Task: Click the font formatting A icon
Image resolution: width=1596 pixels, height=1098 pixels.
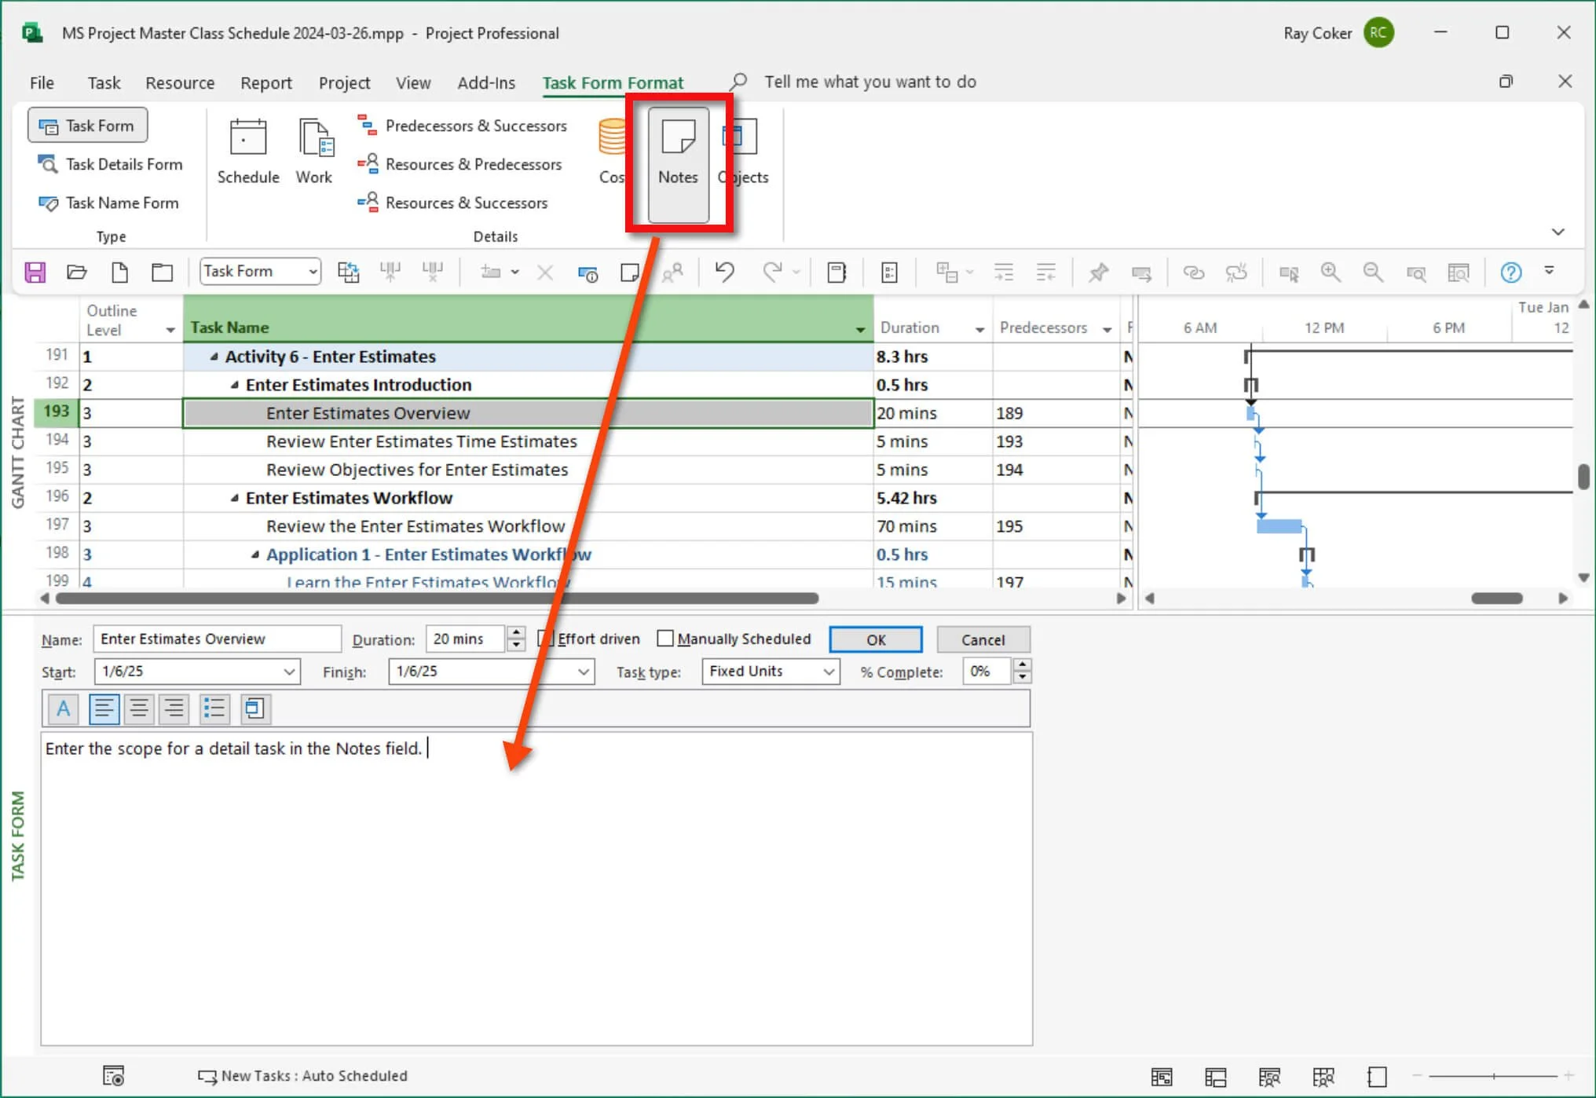Action: [64, 708]
